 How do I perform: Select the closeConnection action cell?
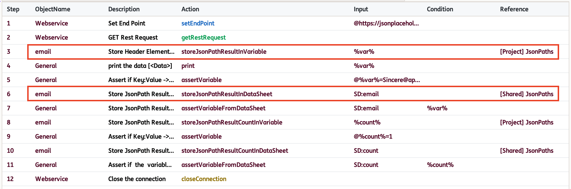pos(204,179)
